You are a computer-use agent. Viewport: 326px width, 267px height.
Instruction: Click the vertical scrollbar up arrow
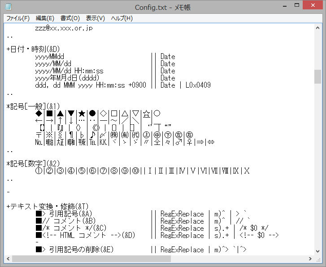coord(317,28)
